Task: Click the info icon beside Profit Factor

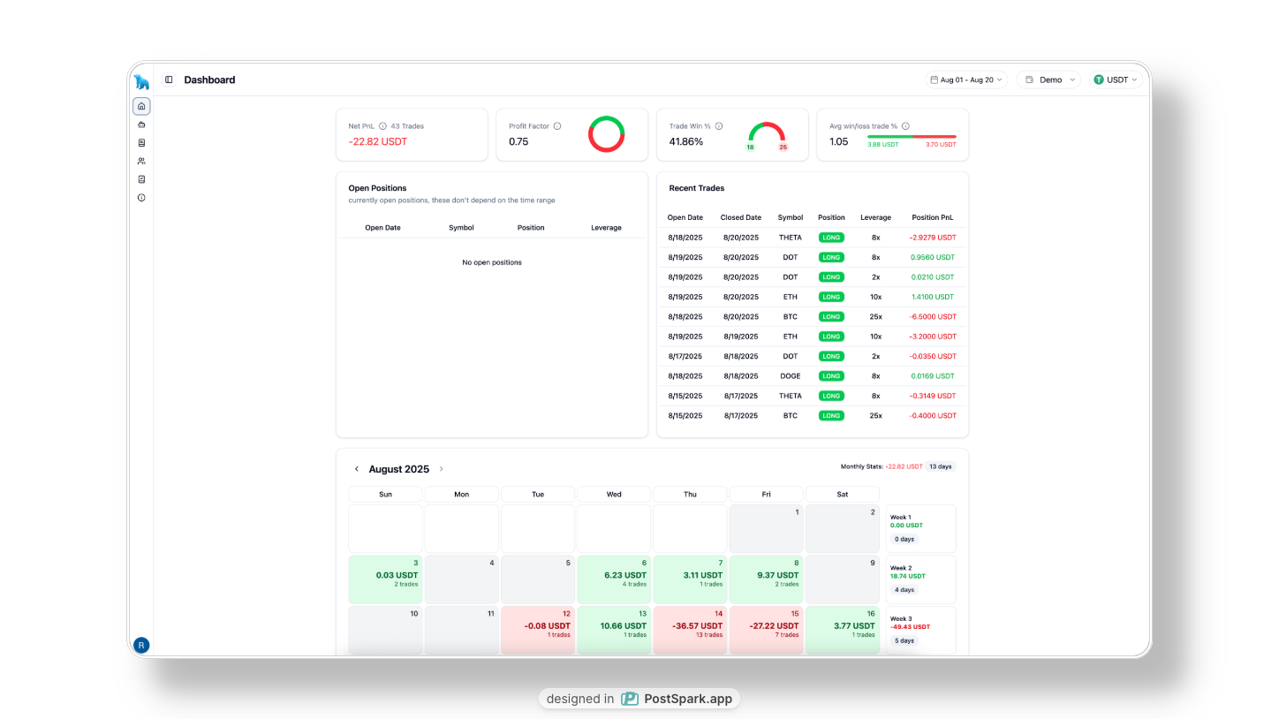Action: 557,126
